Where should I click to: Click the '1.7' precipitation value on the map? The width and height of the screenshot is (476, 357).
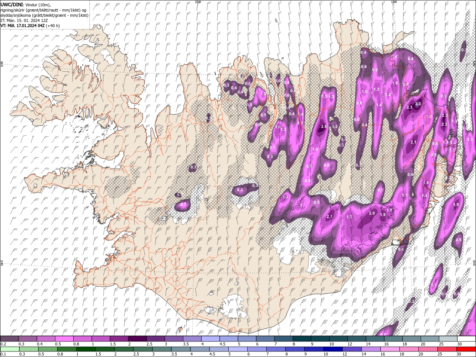click(300, 123)
